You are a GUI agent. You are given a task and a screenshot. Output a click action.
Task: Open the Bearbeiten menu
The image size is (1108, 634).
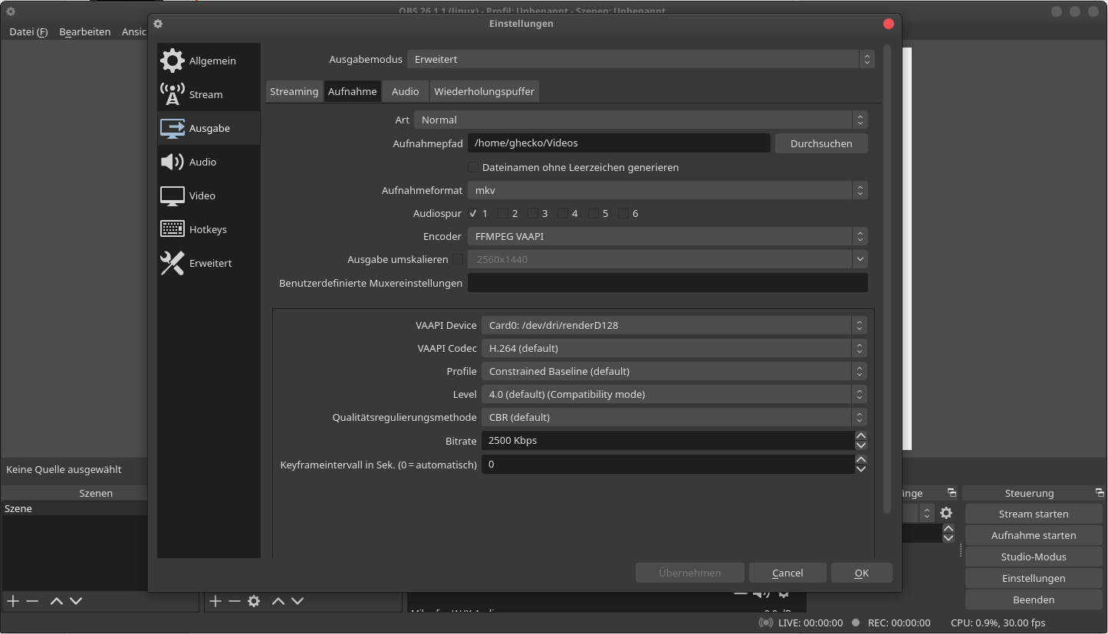(85, 31)
